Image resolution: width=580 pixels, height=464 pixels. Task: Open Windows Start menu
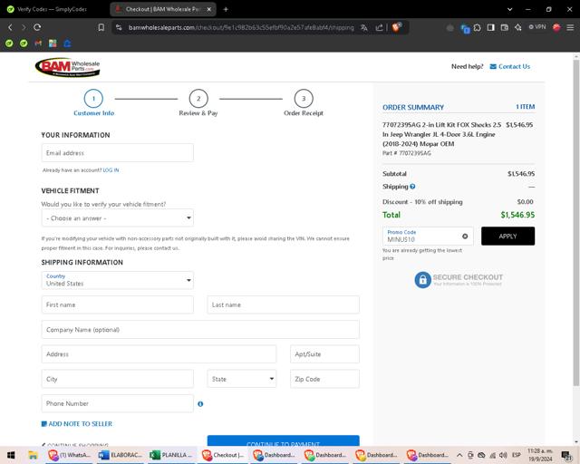[11, 455]
